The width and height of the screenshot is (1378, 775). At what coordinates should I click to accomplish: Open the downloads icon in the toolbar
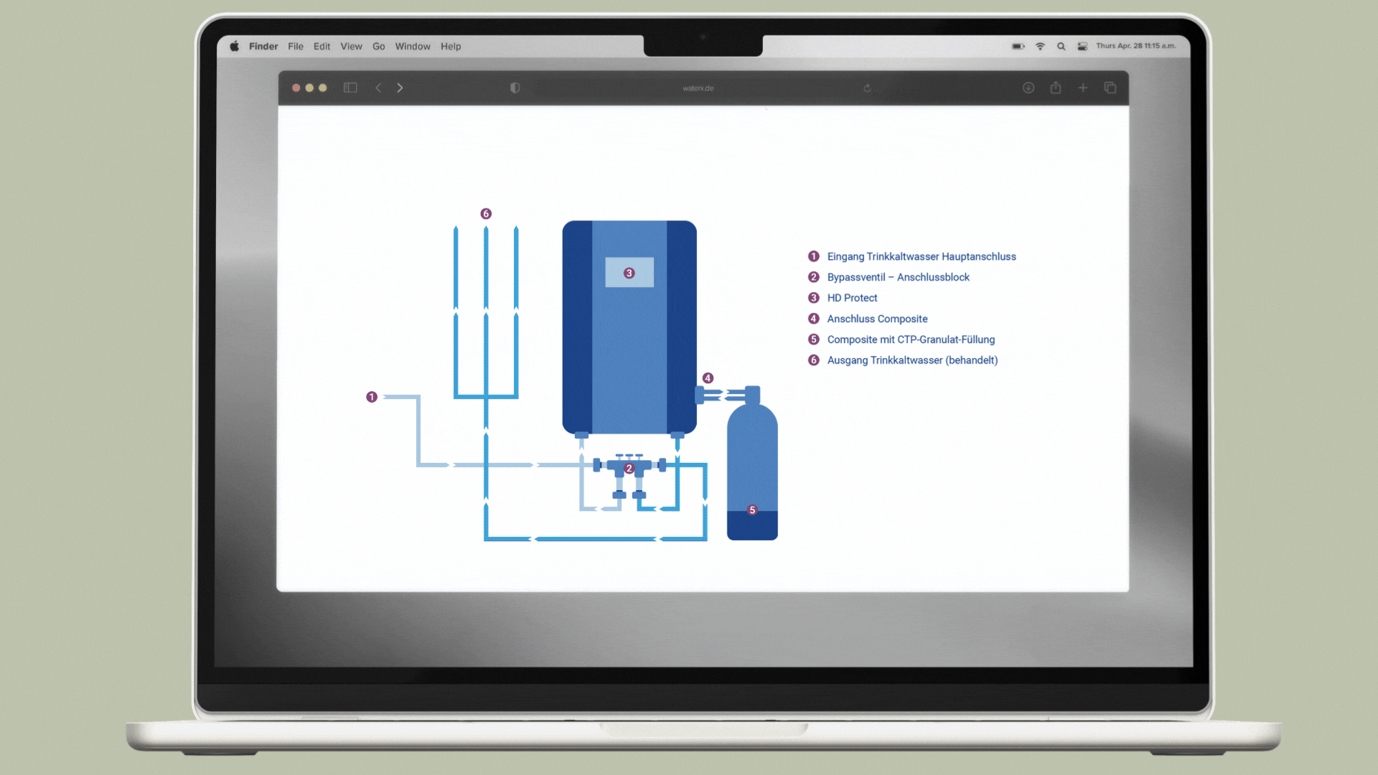[x=1028, y=88]
